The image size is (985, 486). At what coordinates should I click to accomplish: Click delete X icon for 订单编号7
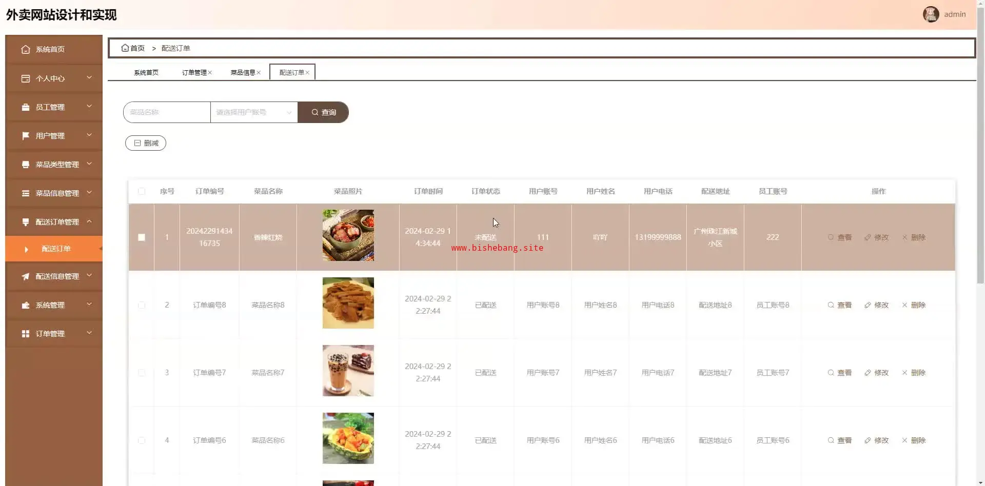[x=904, y=373]
